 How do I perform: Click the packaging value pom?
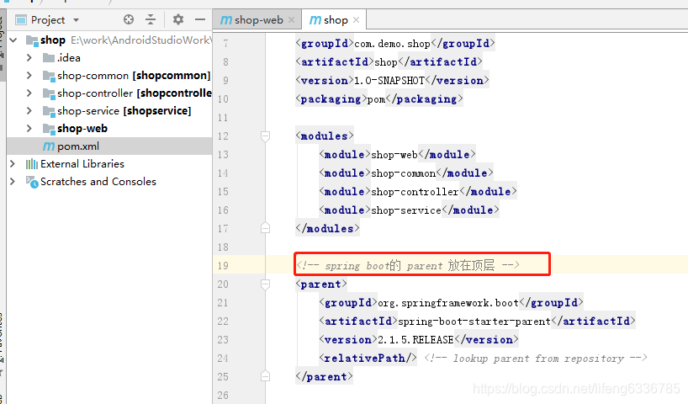coord(377,99)
